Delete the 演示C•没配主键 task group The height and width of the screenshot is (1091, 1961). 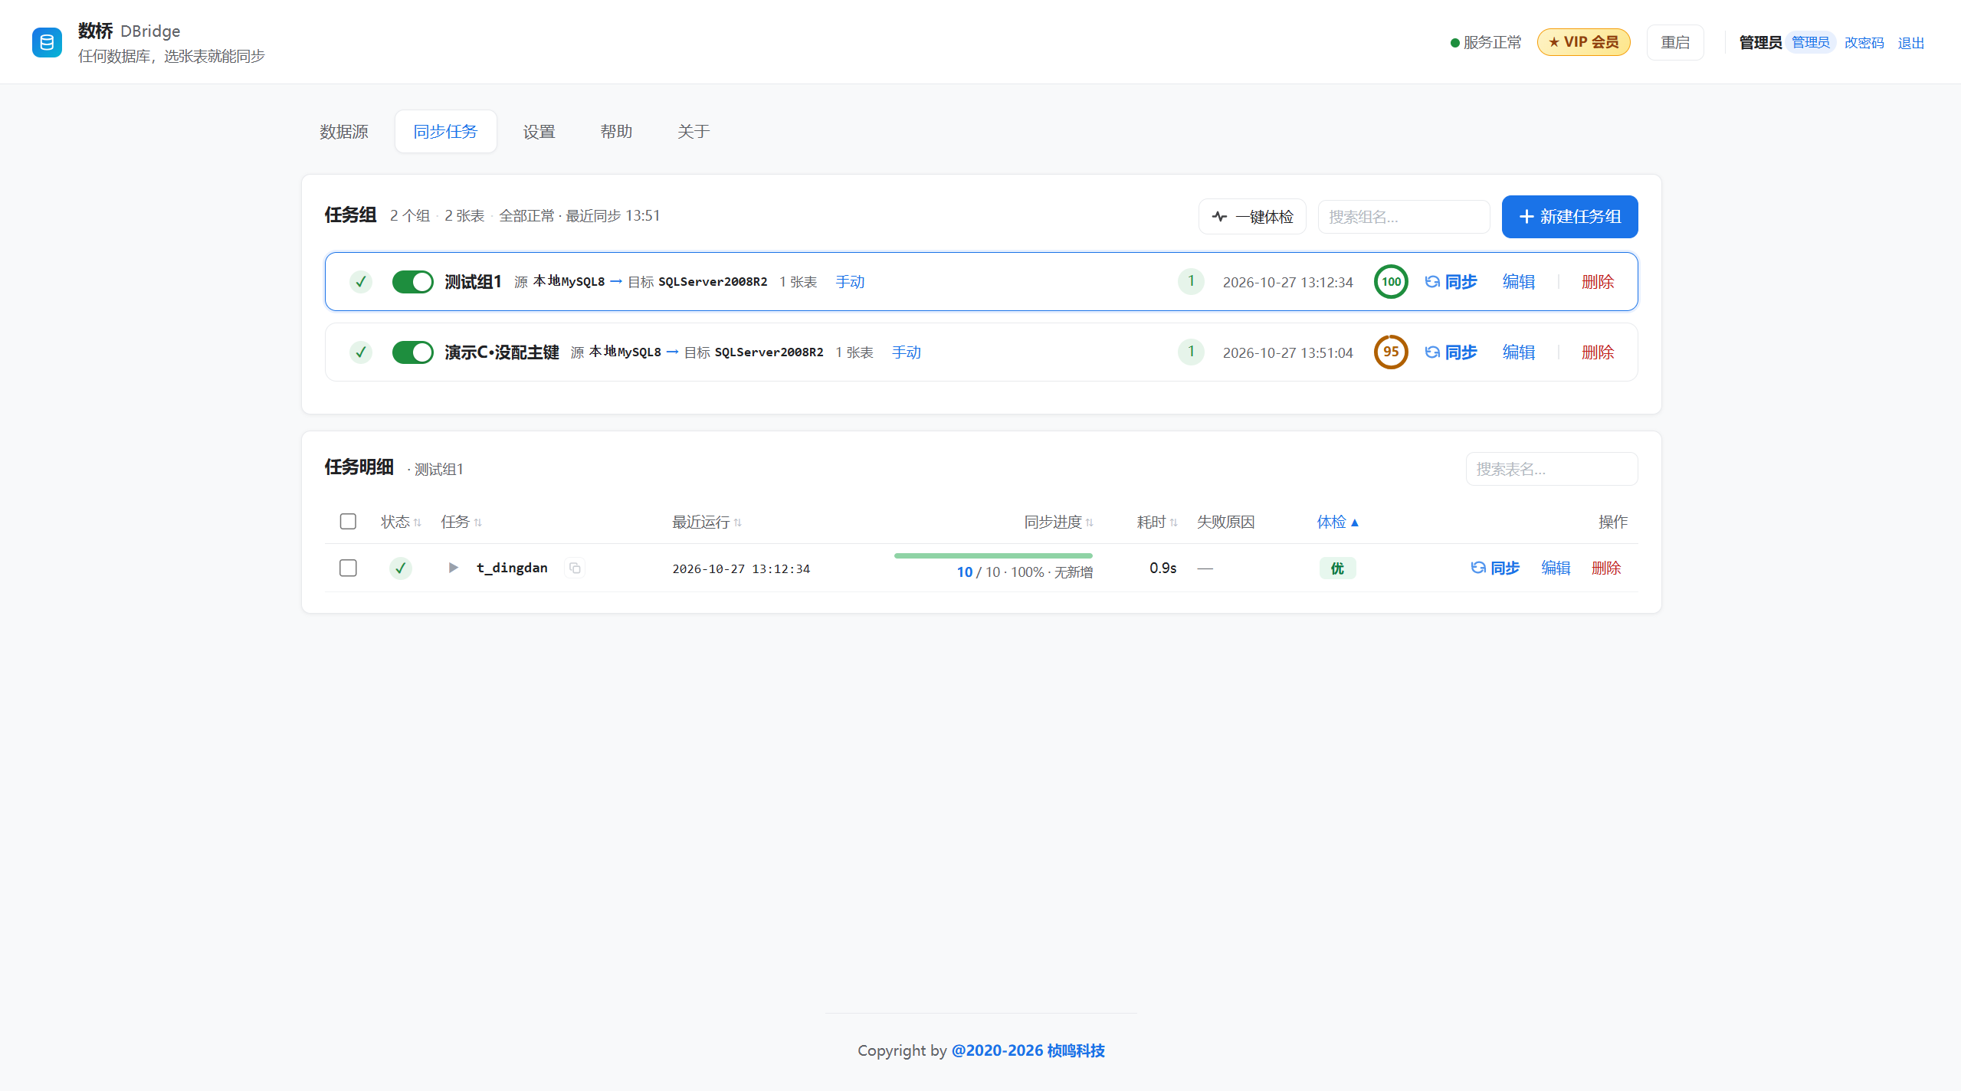(x=1598, y=352)
